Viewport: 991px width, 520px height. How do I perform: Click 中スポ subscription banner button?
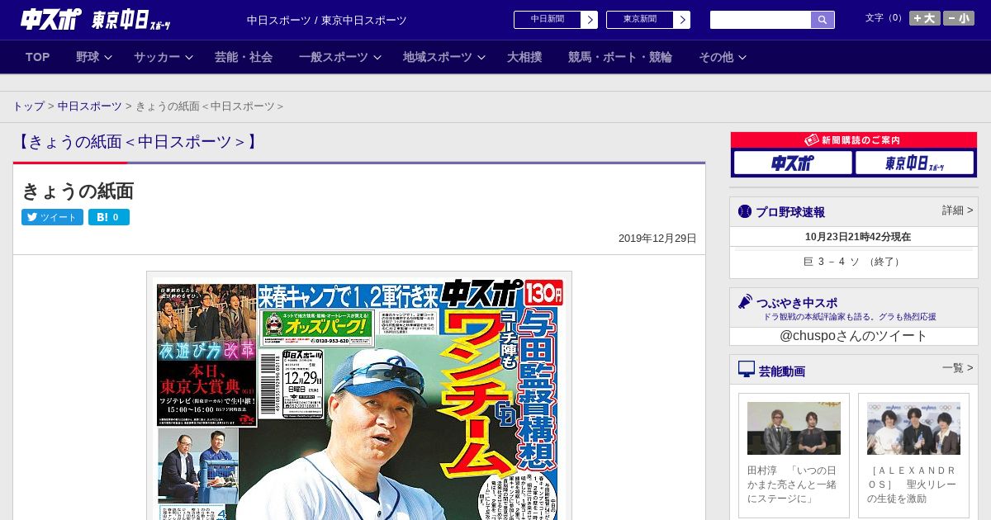[793, 163]
